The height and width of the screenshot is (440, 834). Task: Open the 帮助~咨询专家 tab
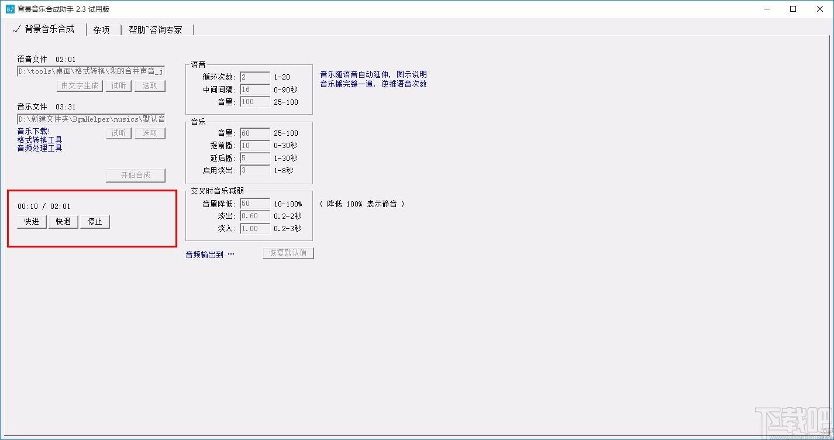[156, 30]
